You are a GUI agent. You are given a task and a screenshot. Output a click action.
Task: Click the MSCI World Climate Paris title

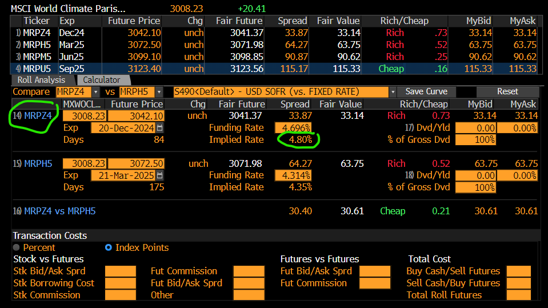pos(68,9)
